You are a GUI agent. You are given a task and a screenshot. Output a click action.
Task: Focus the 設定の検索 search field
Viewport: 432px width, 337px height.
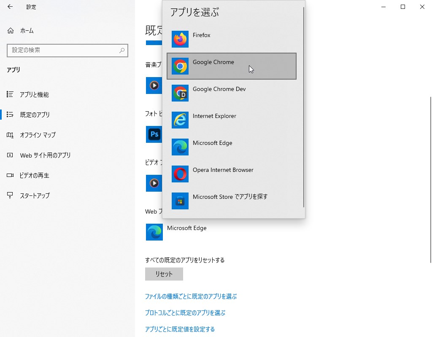click(67, 51)
